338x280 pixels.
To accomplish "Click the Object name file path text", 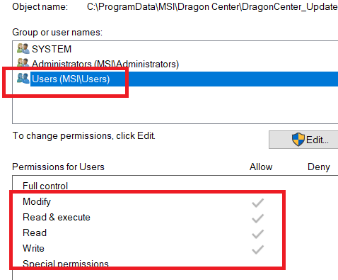I will pos(212,7).
